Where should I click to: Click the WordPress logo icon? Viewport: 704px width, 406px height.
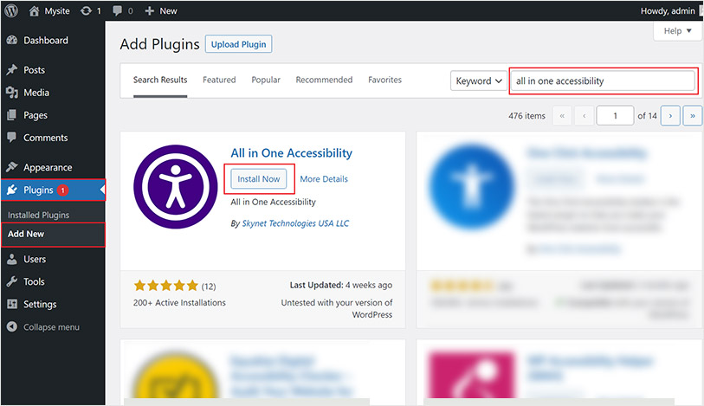pyautogui.click(x=11, y=10)
